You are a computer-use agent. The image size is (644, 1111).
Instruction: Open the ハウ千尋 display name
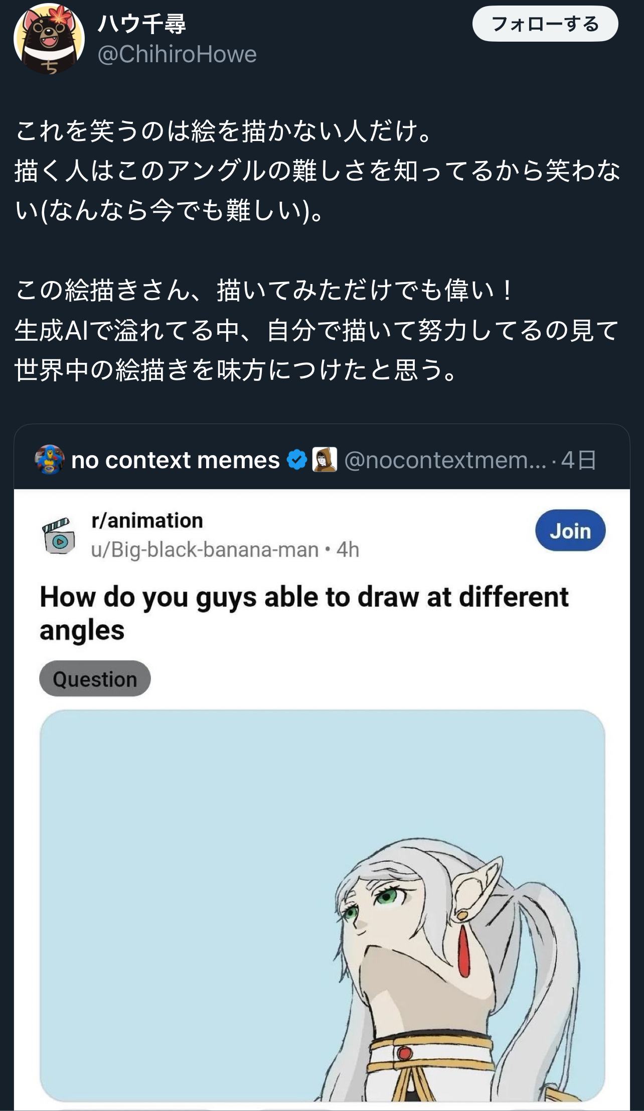click(141, 24)
